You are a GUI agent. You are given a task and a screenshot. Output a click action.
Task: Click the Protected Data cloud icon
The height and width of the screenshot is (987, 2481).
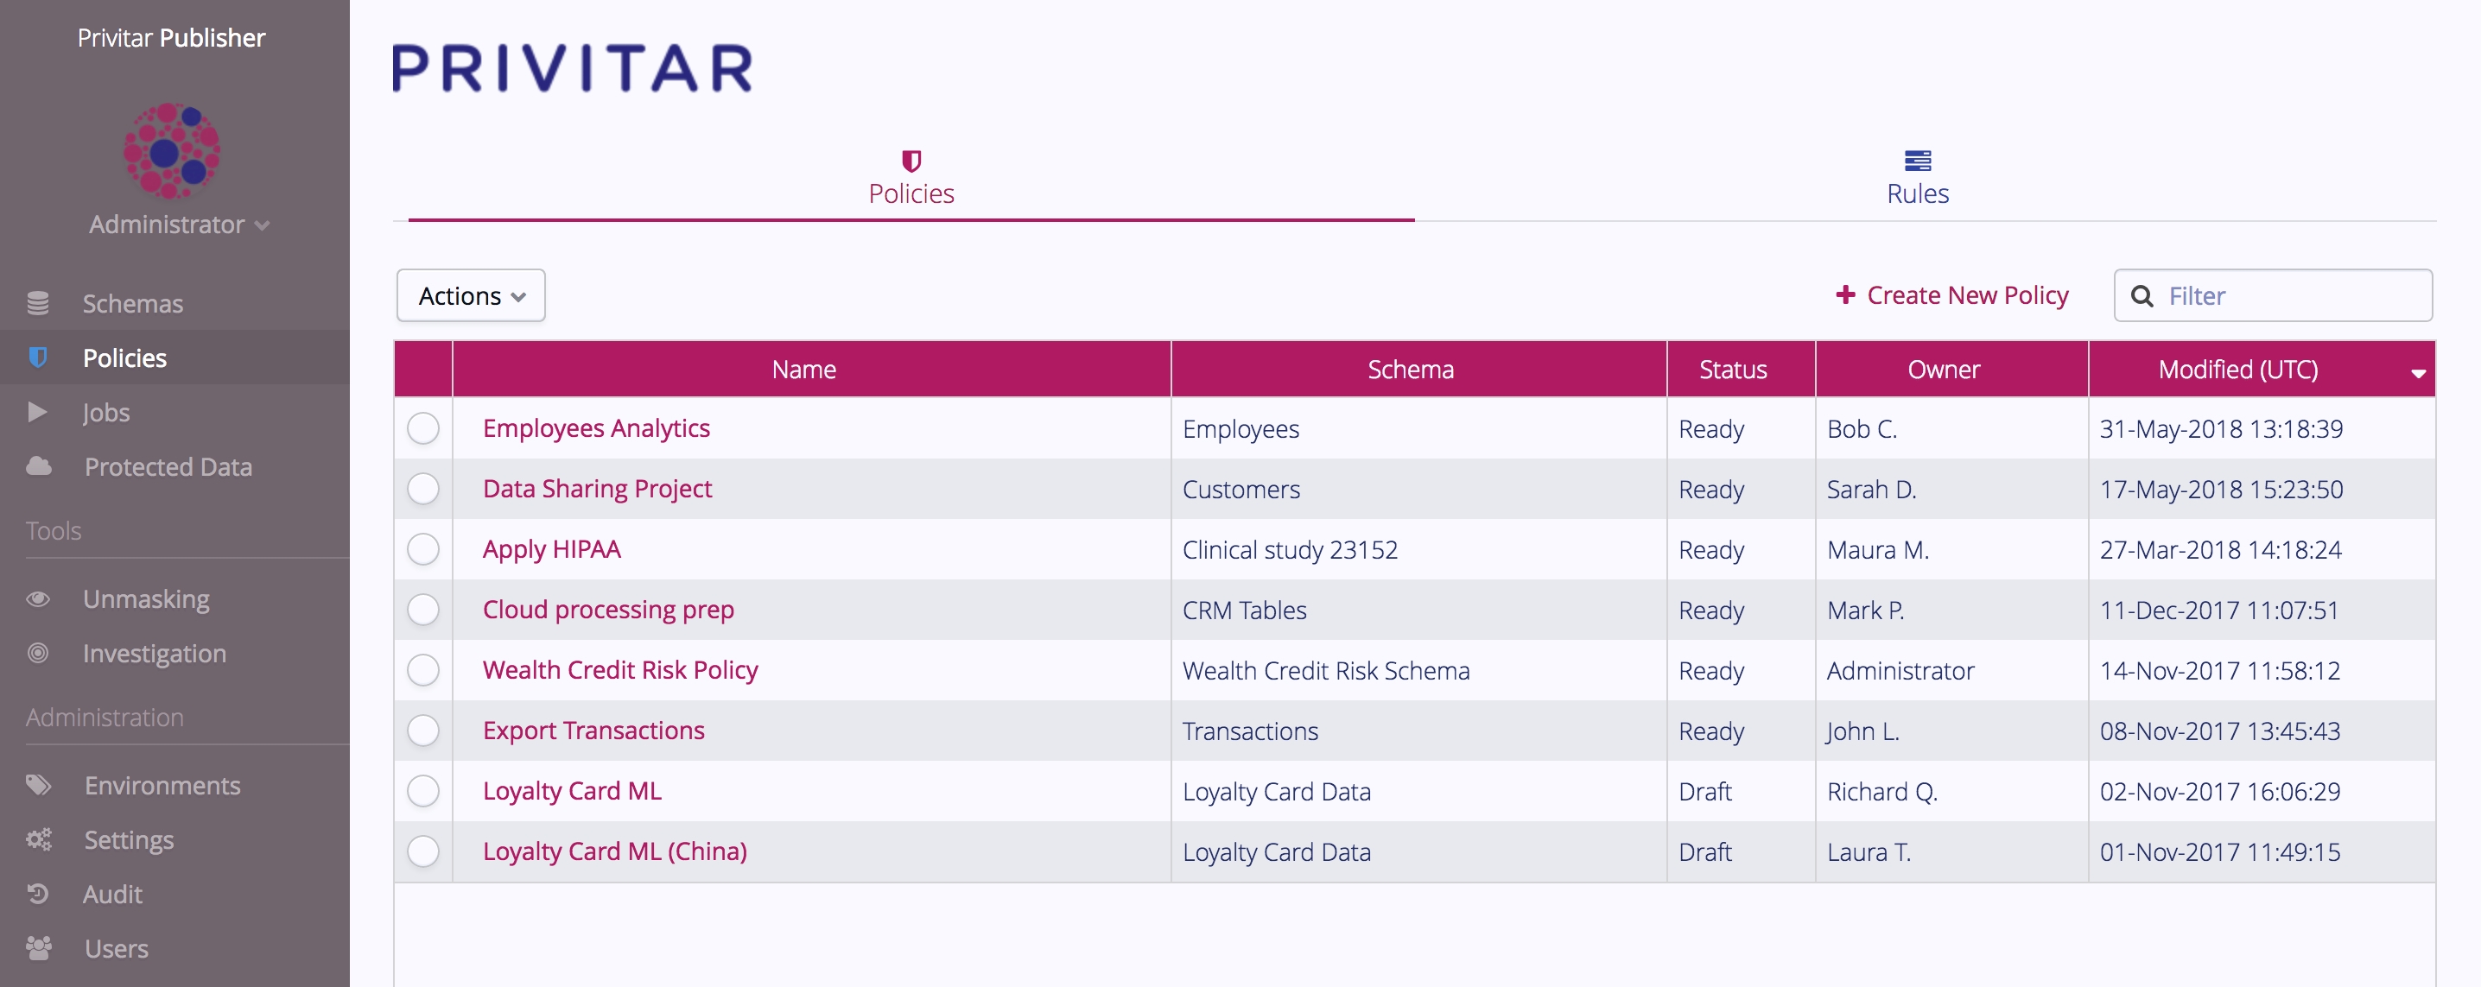tap(39, 466)
